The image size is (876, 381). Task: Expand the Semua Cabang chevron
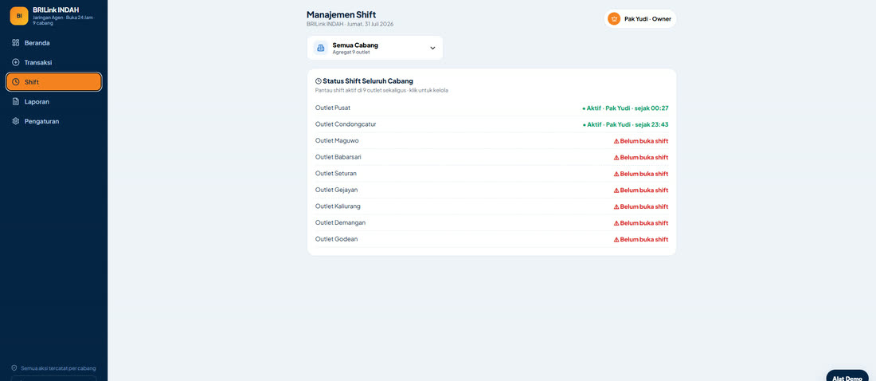click(x=432, y=48)
